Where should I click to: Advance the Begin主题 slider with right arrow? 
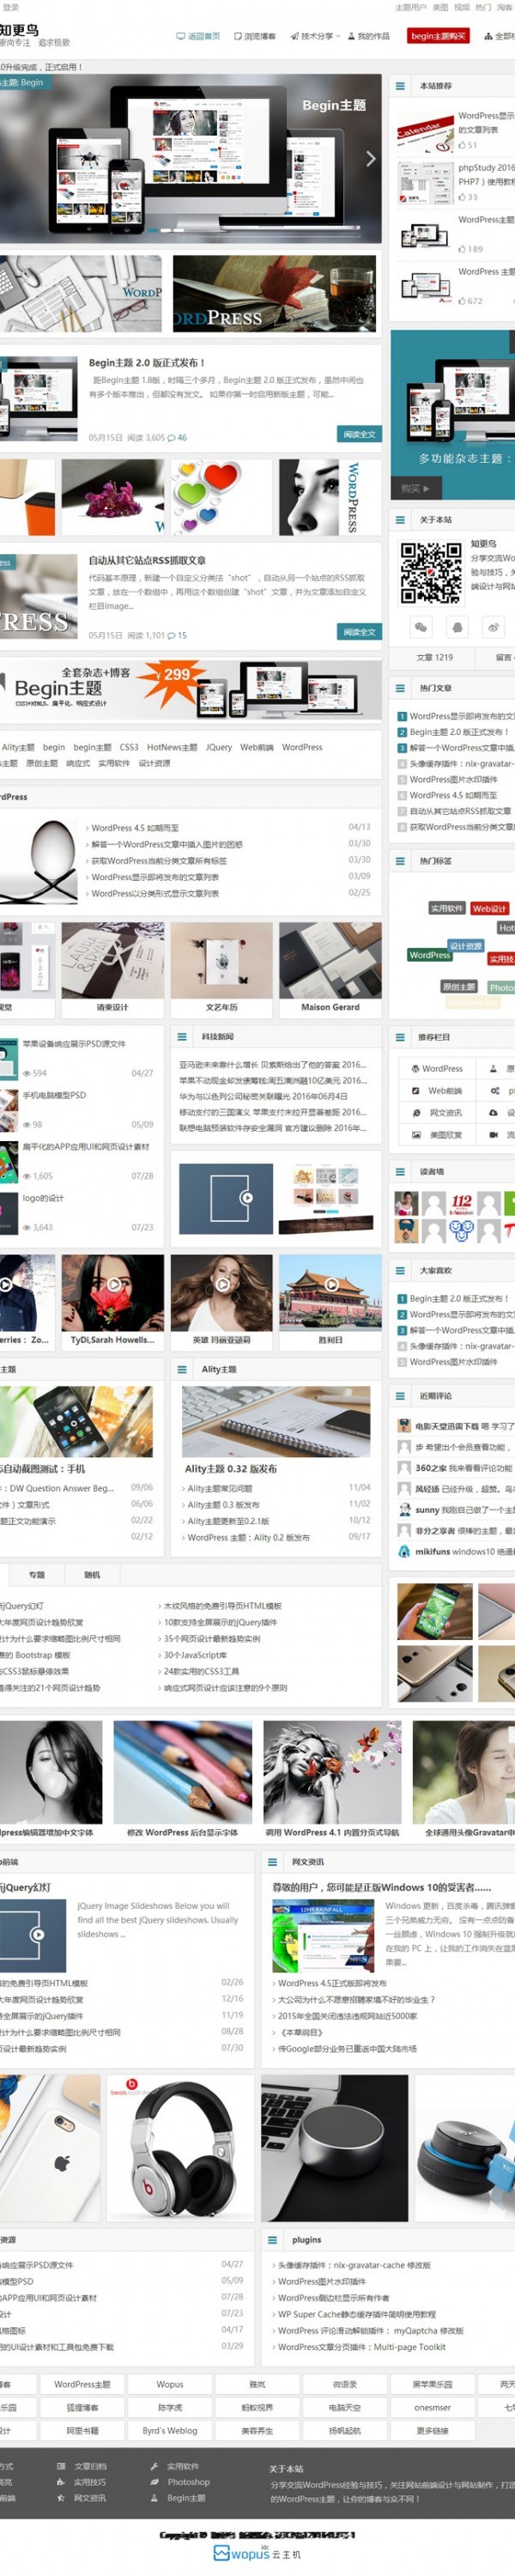click(371, 158)
